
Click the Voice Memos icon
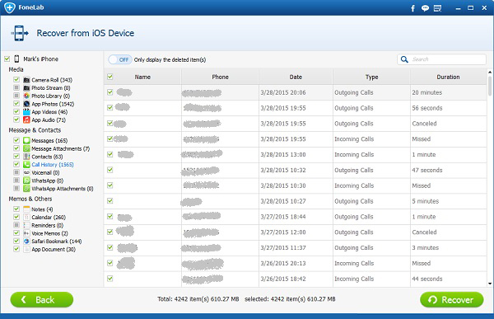coord(26,233)
